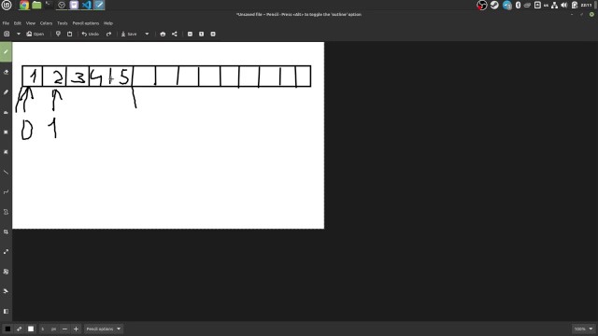Image resolution: width=598 pixels, height=336 pixels.
Task: Select the Highlighter tool in sidebar
Action: (x=6, y=92)
